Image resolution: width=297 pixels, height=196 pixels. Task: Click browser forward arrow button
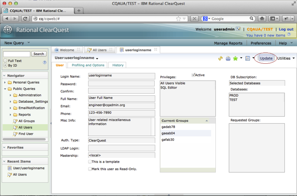coord(14,19)
